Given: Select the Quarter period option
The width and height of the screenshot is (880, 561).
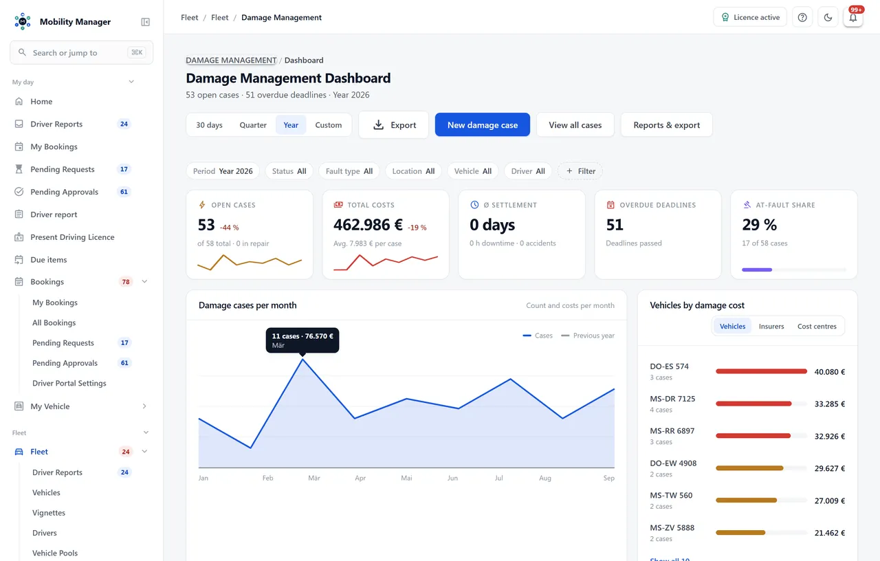Looking at the screenshot, I should pos(253,125).
